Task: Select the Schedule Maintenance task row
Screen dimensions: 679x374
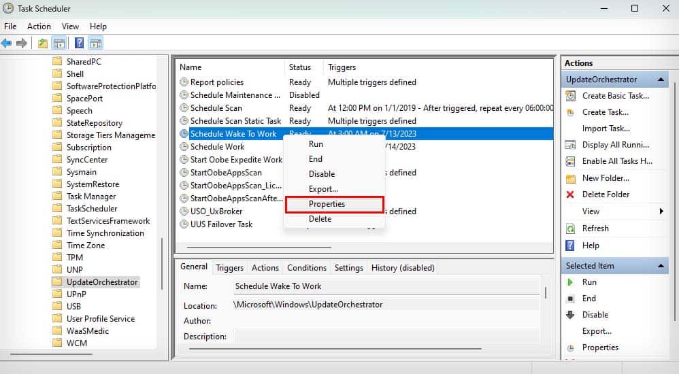Action: [x=235, y=95]
